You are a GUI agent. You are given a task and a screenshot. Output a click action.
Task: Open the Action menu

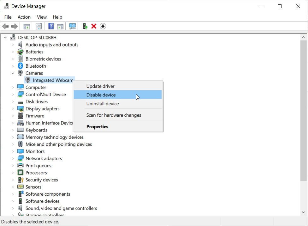[x=24, y=17]
